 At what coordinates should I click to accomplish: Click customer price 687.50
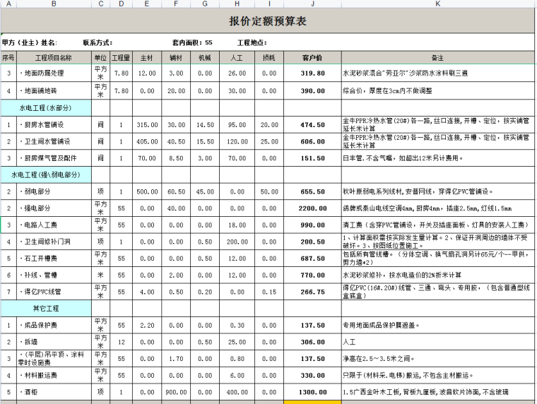313,259
